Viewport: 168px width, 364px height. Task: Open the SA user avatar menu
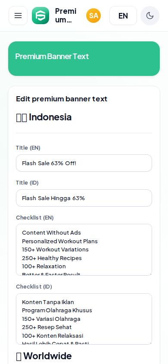tap(93, 16)
